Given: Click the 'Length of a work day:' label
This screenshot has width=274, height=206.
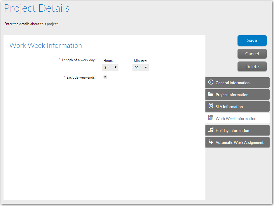Looking at the screenshot, I should 79,60.
